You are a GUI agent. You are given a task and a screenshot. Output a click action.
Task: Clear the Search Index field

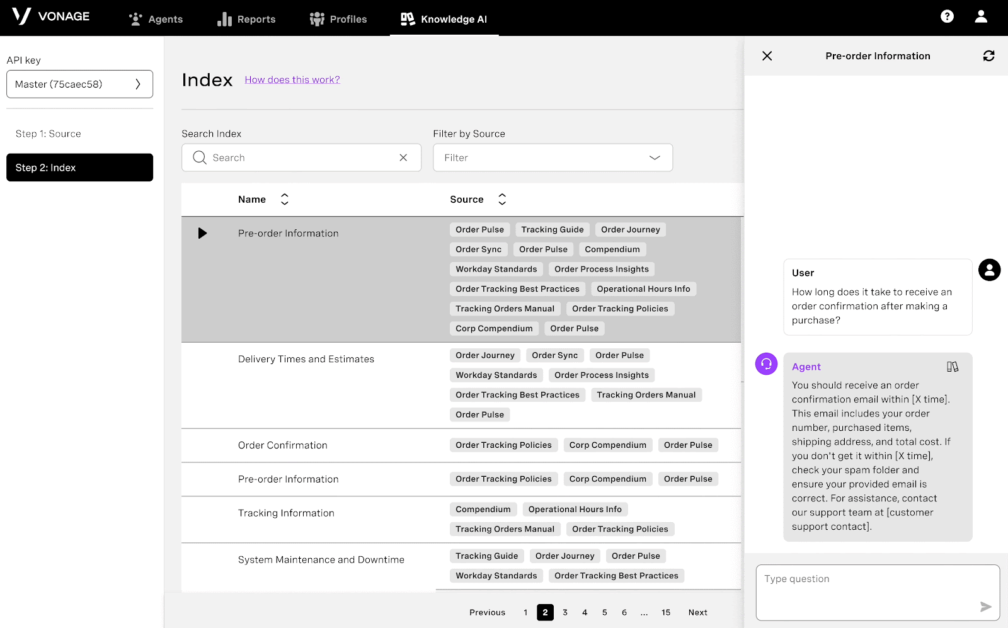(403, 157)
